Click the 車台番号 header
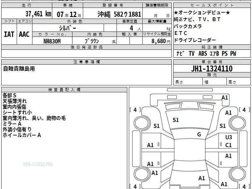The width and height of the screenshot is (252, 189). click(212, 62)
